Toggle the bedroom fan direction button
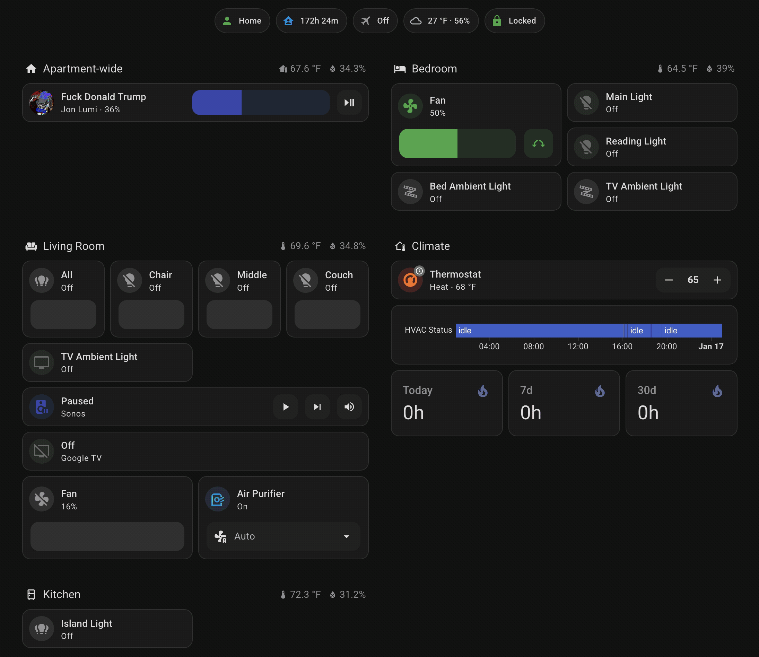This screenshot has width=759, height=657. [x=538, y=144]
